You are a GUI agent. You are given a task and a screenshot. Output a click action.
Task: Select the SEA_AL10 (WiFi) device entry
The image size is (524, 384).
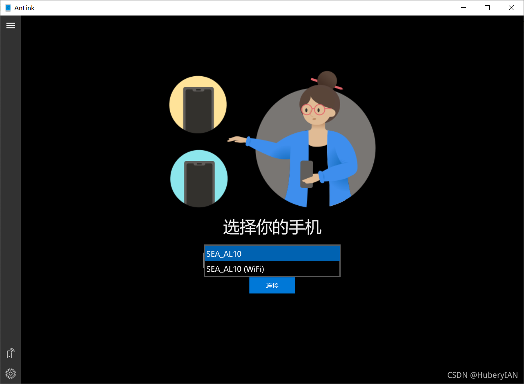tap(272, 269)
